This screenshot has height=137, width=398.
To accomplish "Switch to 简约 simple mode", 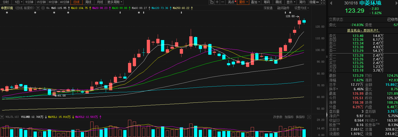I will point(302,2).
